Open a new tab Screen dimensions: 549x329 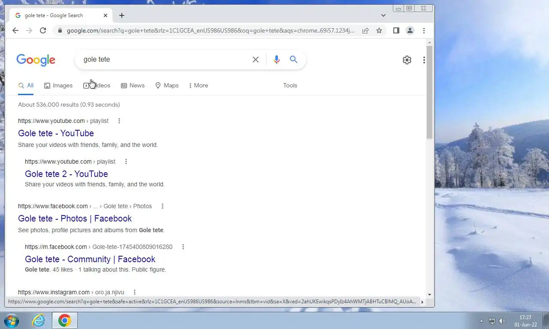pyautogui.click(x=122, y=15)
